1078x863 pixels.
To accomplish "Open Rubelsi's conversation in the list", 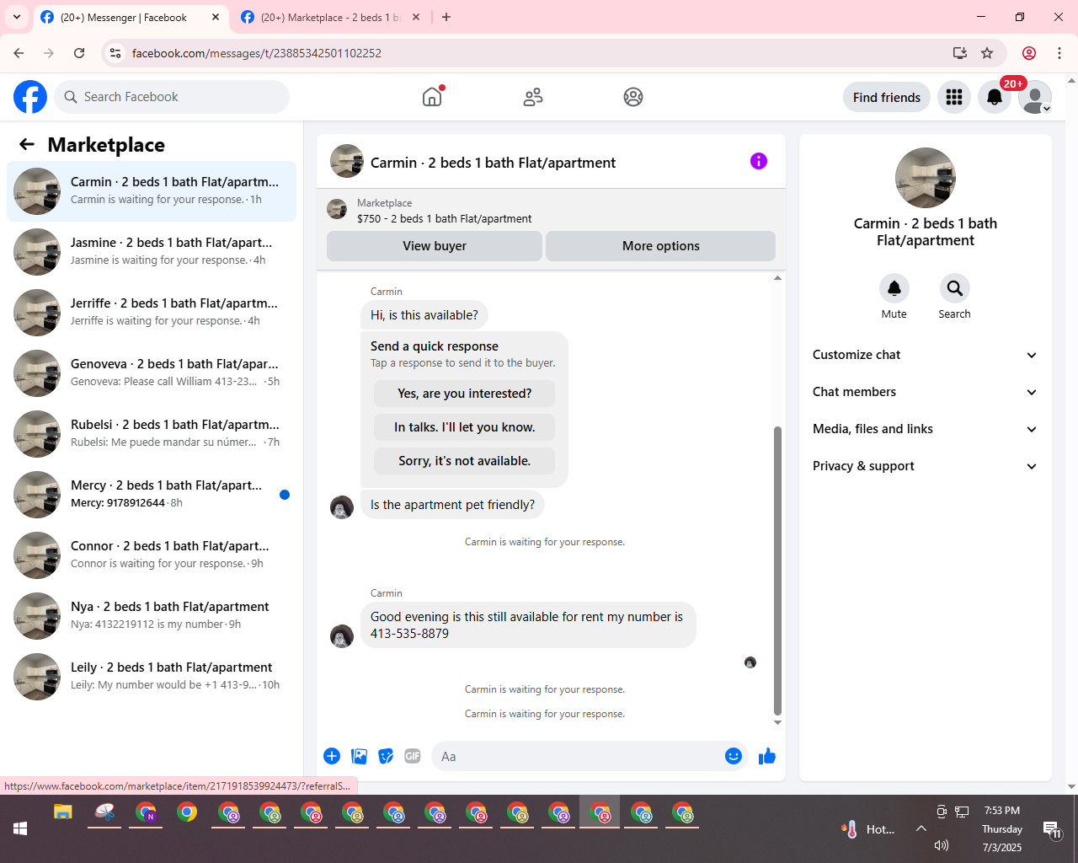I will [x=152, y=434].
